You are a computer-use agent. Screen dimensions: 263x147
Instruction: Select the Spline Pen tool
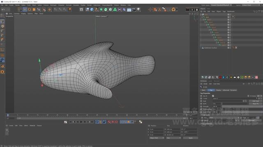point(97,9)
